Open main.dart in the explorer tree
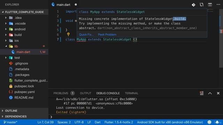The height and width of the screenshot is (125, 223). [23, 52]
